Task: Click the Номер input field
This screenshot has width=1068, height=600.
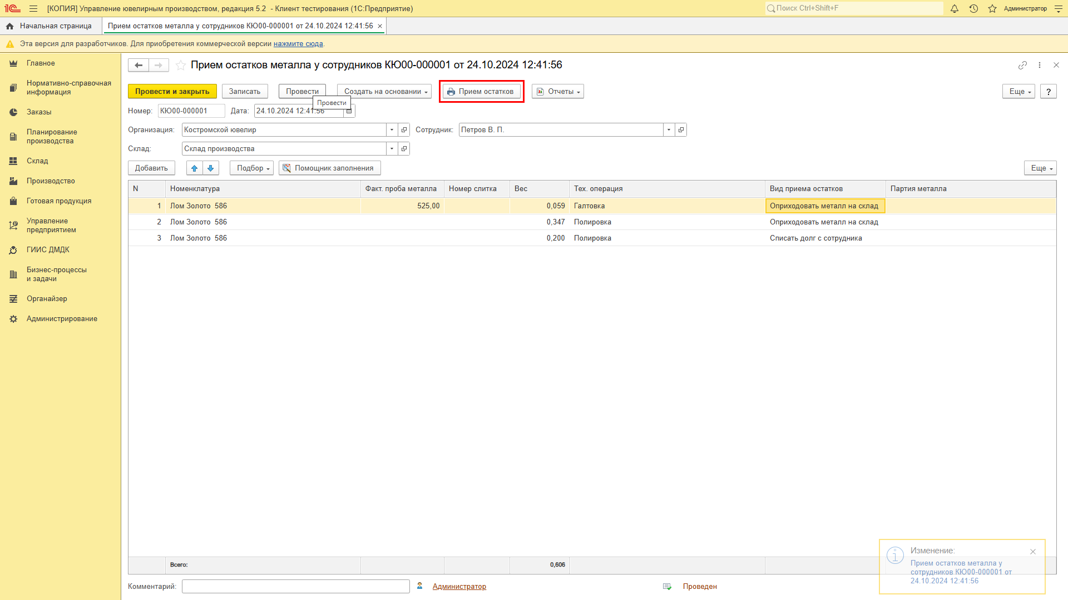Action: [x=191, y=111]
